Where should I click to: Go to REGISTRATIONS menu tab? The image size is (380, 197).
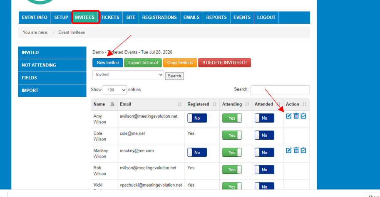159,17
